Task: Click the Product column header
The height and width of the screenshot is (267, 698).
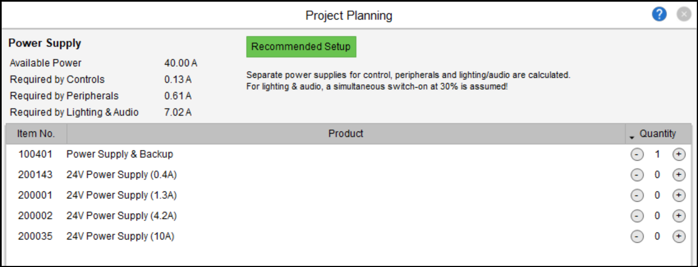Action: tap(345, 134)
